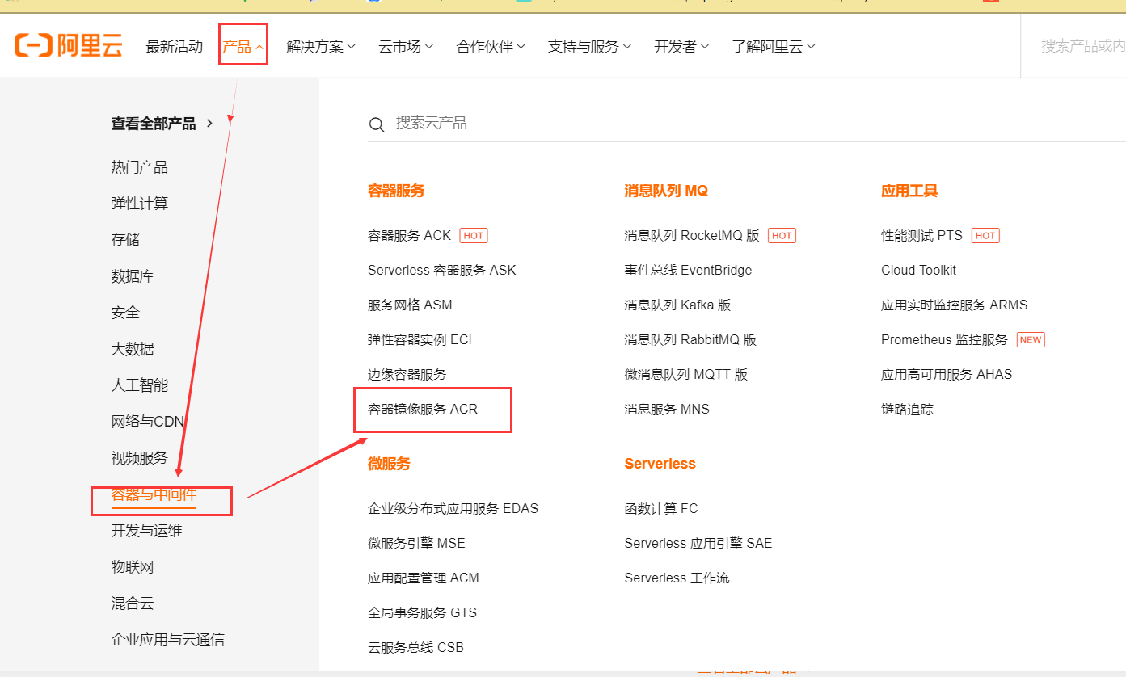Image resolution: width=1126 pixels, height=677 pixels.
Task: Click the Aliyun logo
Action: pyautogui.click(x=68, y=46)
